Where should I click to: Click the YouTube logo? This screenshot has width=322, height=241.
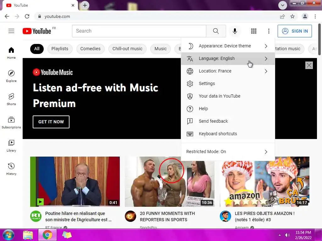click(x=37, y=31)
